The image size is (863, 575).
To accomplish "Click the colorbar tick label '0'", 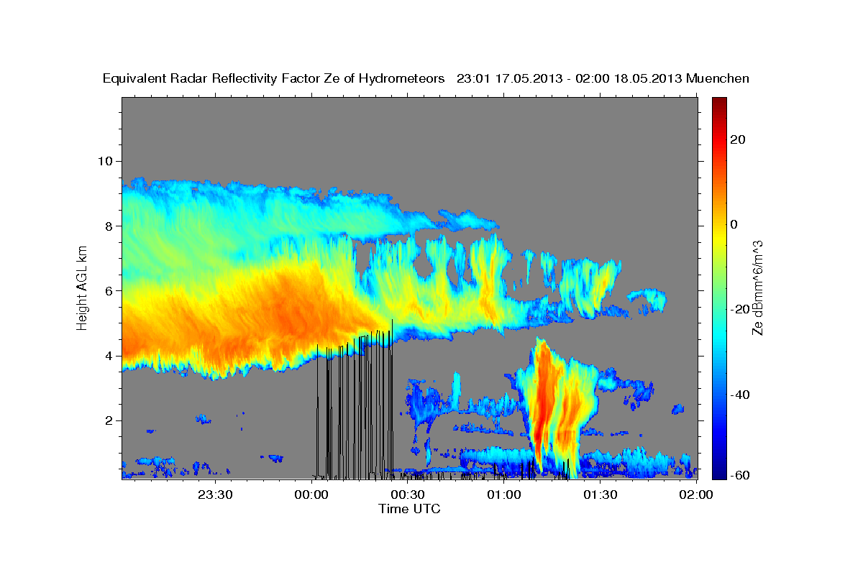I will (734, 224).
